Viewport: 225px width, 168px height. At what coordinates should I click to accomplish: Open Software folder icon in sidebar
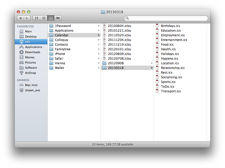pos(21,68)
